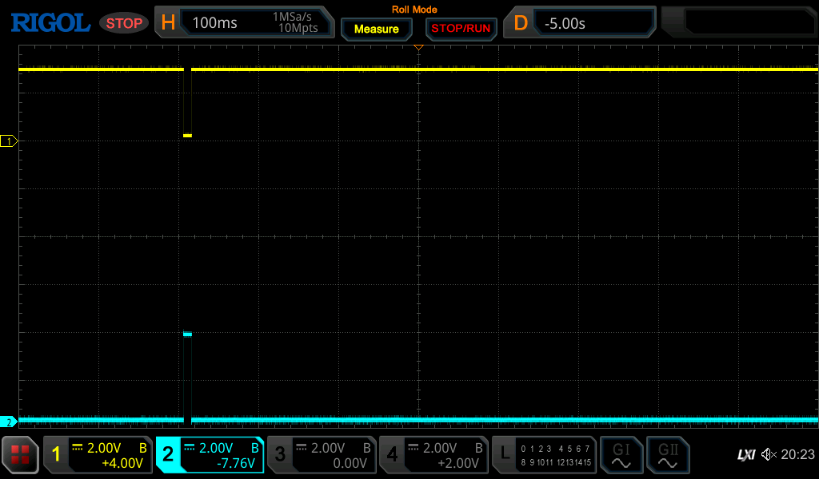
Task: Click channel 1 DC coupling icon
Action: point(78,447)
